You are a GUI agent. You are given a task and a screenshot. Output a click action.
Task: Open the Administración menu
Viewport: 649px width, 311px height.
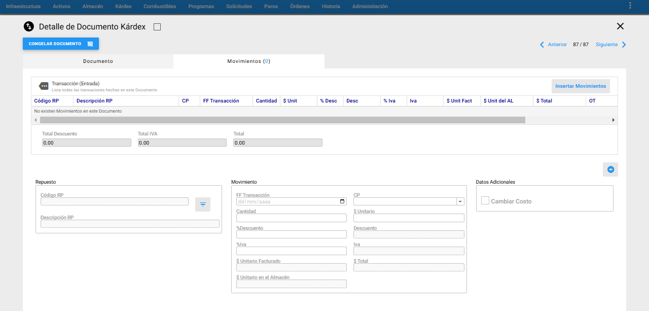pyautogui.click(x=370, y=7)
